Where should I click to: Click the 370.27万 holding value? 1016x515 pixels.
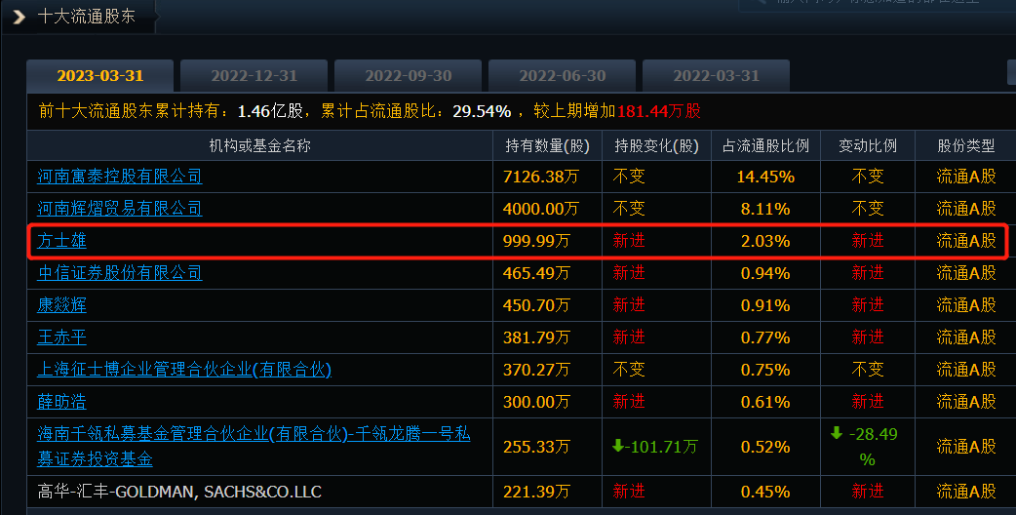[x=536, y=370]
